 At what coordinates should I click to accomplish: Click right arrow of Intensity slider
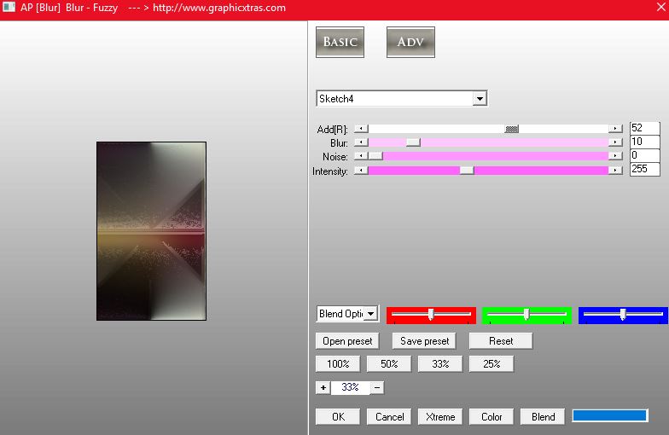pyautogui.click(x=614, y=171)
